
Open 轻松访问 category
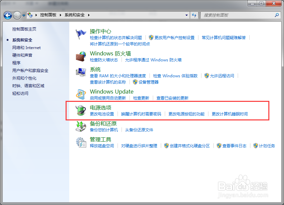[20, 93]
